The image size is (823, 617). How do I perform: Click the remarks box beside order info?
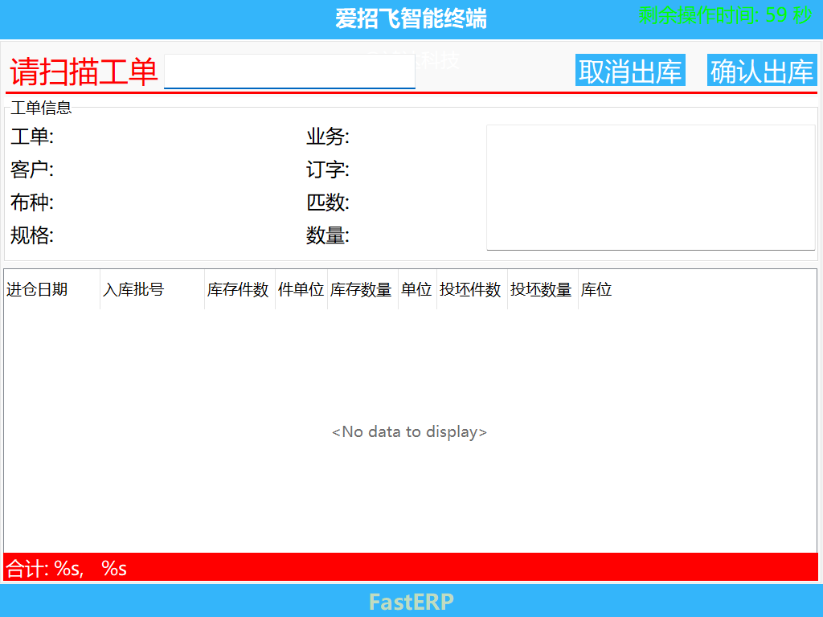[651, 186]
